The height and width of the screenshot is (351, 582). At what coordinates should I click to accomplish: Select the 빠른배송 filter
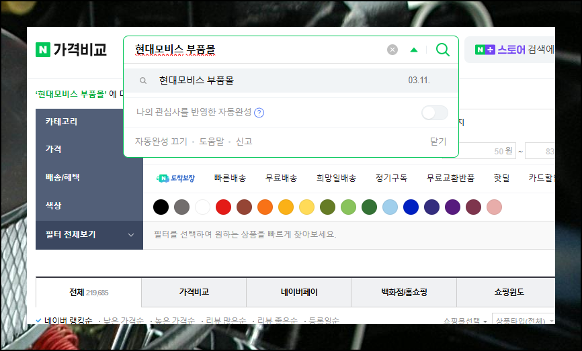[230, 179]
